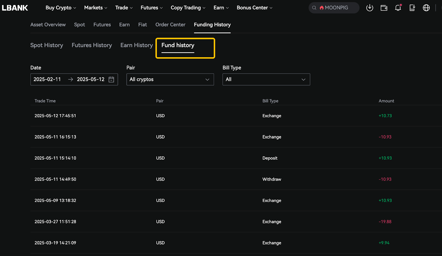
Task: Expand the Earn top menu
Action: point(221,8)
